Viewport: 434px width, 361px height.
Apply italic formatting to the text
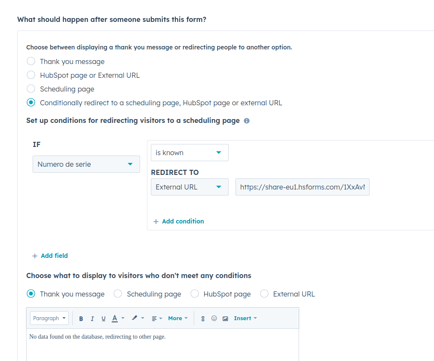coord(92,318)
